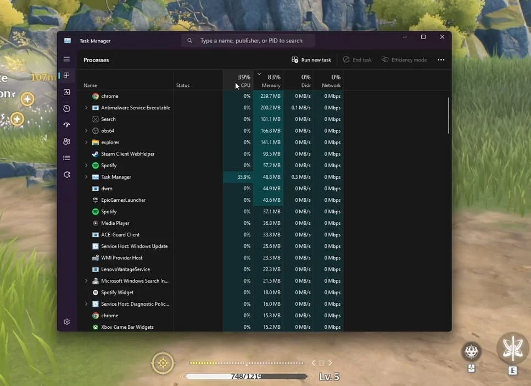
Task: Click the game's compass navigation icon
Action: coord(163,363)
